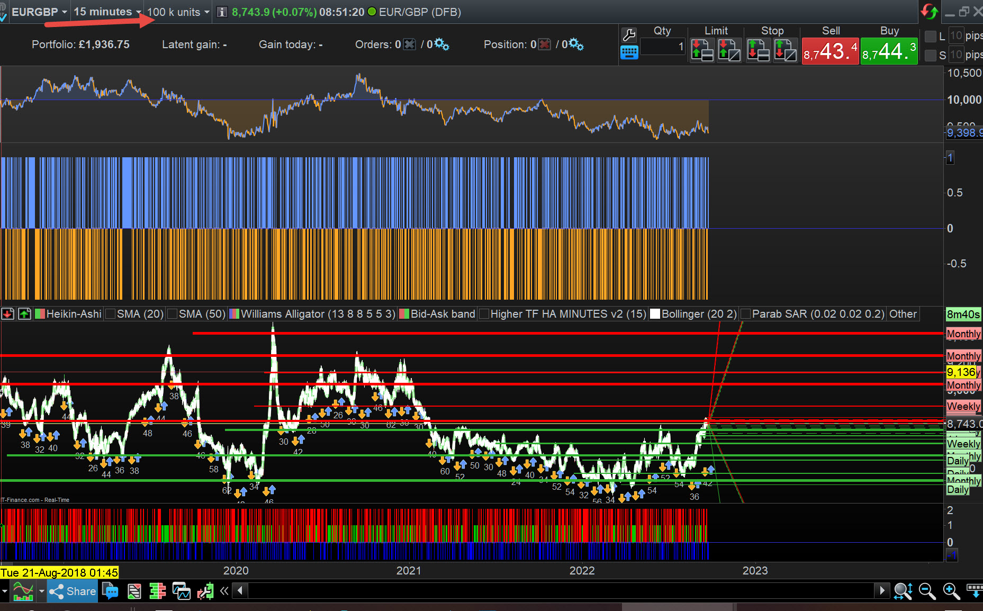Expand the 15 minutes timeframe dropdown
Screen dimensions: 983x611
point(107,12)
